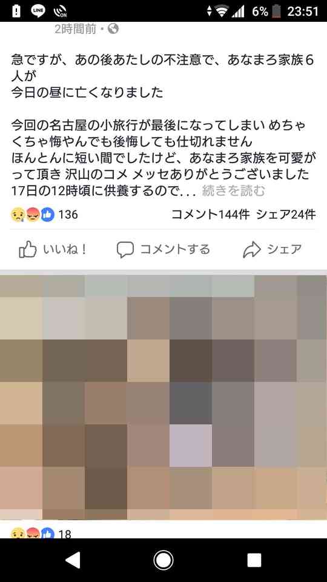This screenshot has height=582, width=327.
Task: Tap the Android recent apps square button
Action: pos(254,560)
